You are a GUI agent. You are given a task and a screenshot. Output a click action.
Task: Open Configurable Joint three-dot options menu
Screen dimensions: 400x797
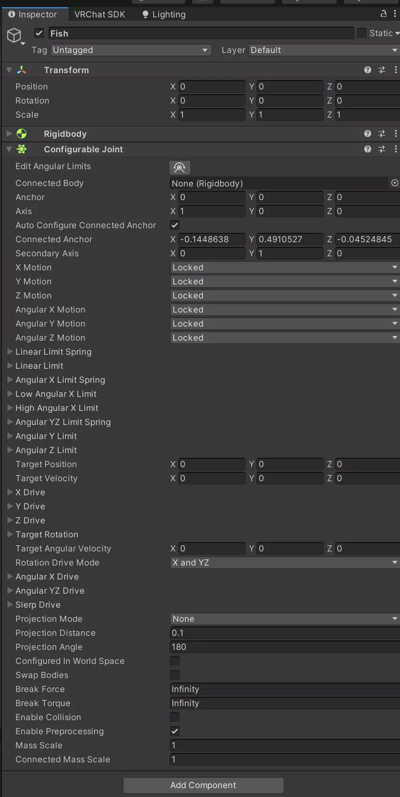(x=396, y=149)
